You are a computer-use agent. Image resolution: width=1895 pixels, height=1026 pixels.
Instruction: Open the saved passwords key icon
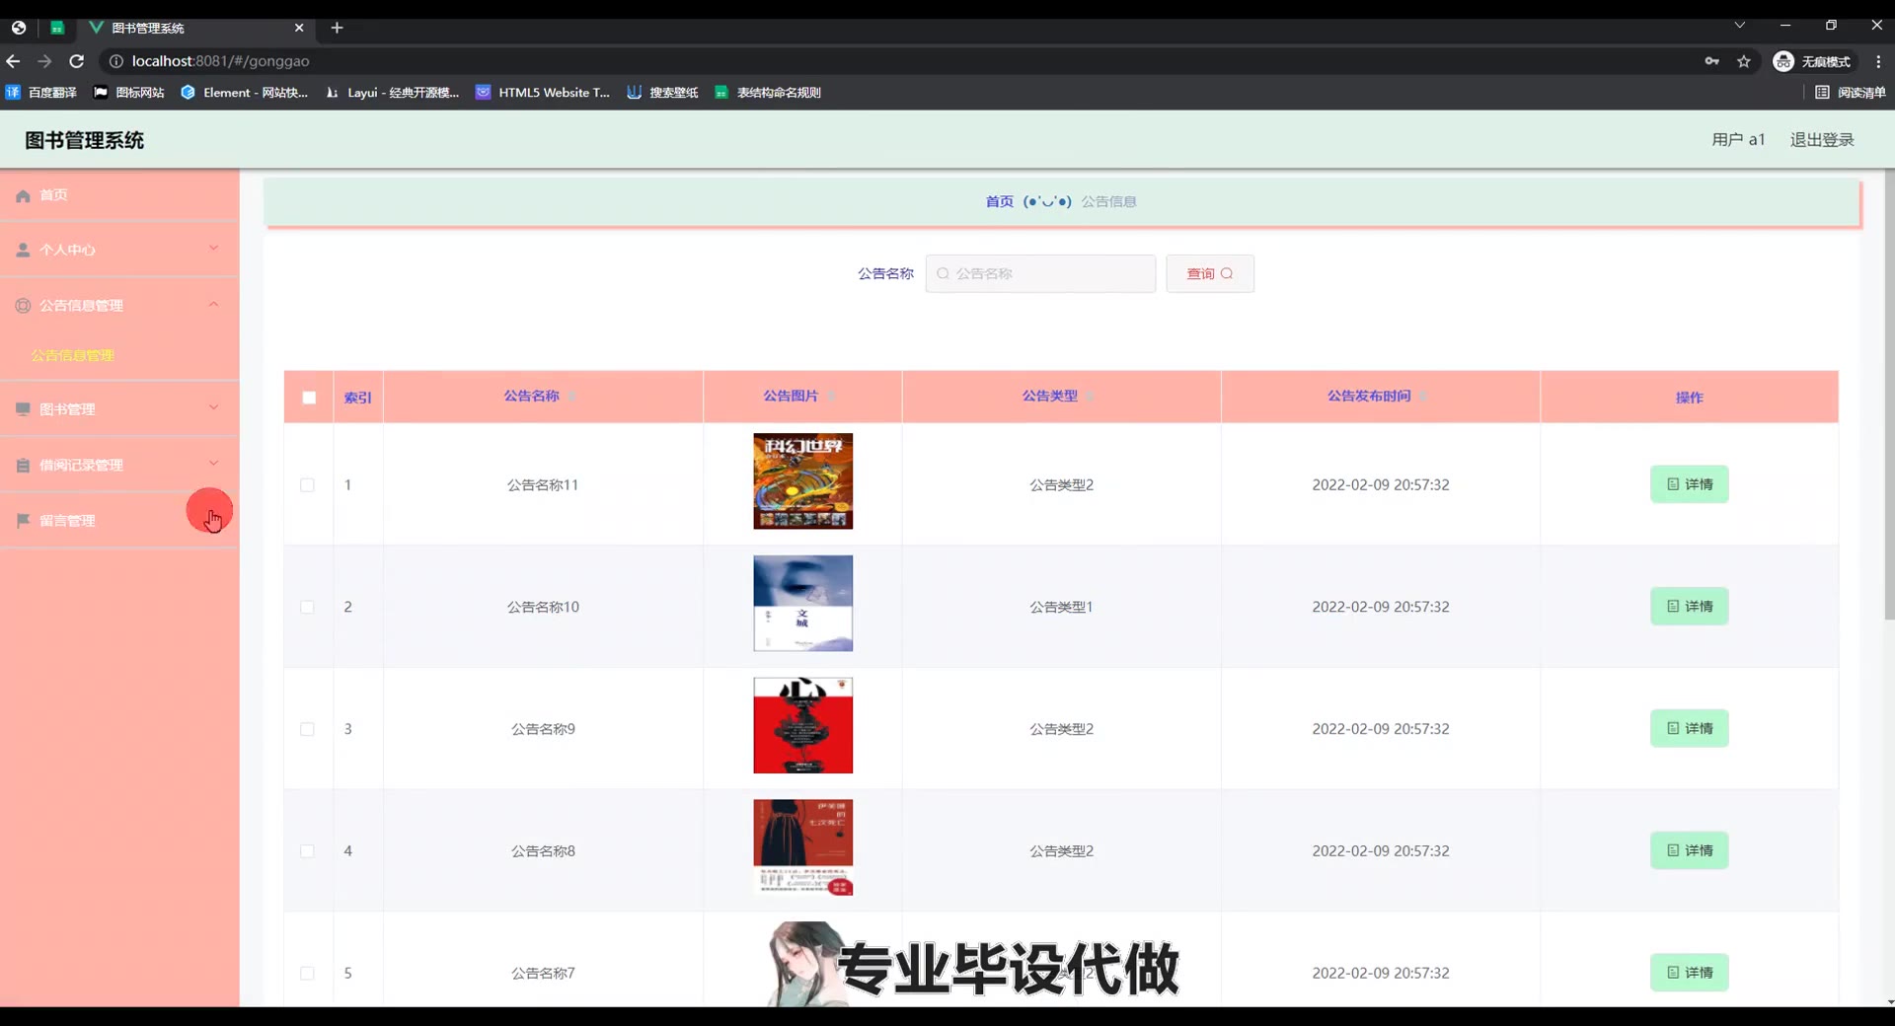[1712, 61]
